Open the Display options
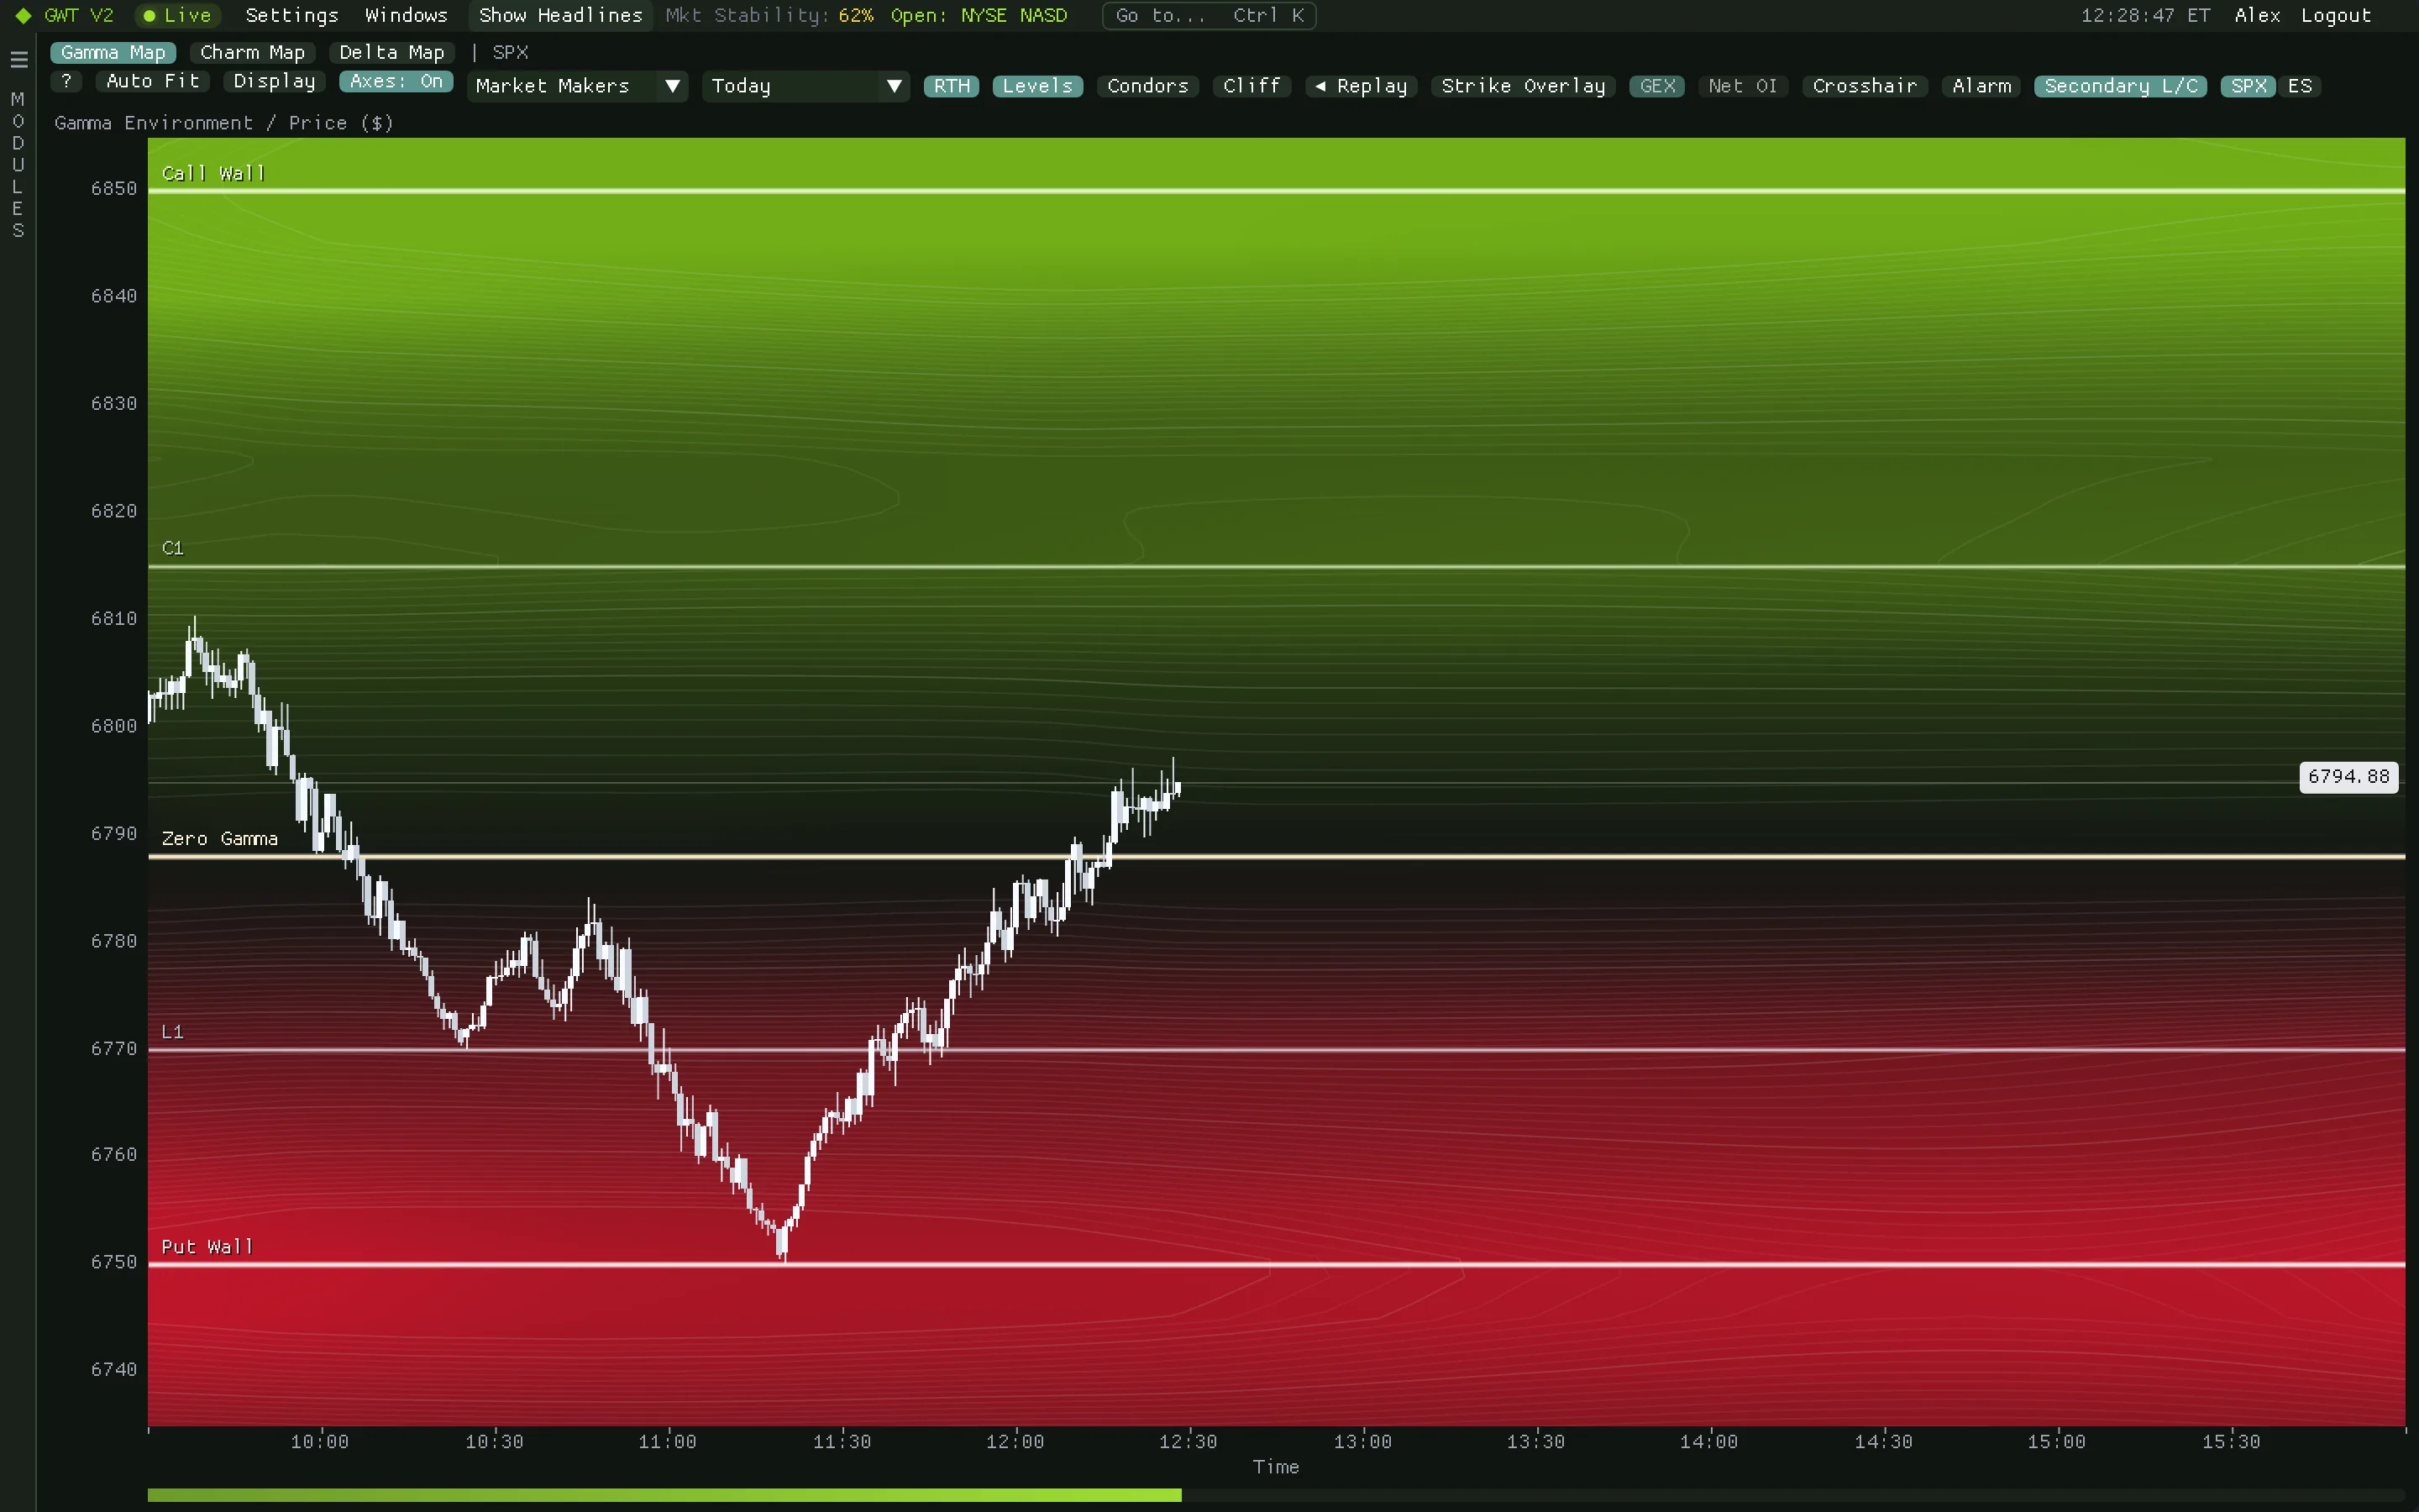Viewport: 2419px width, 1512px height. click(274, 82)
